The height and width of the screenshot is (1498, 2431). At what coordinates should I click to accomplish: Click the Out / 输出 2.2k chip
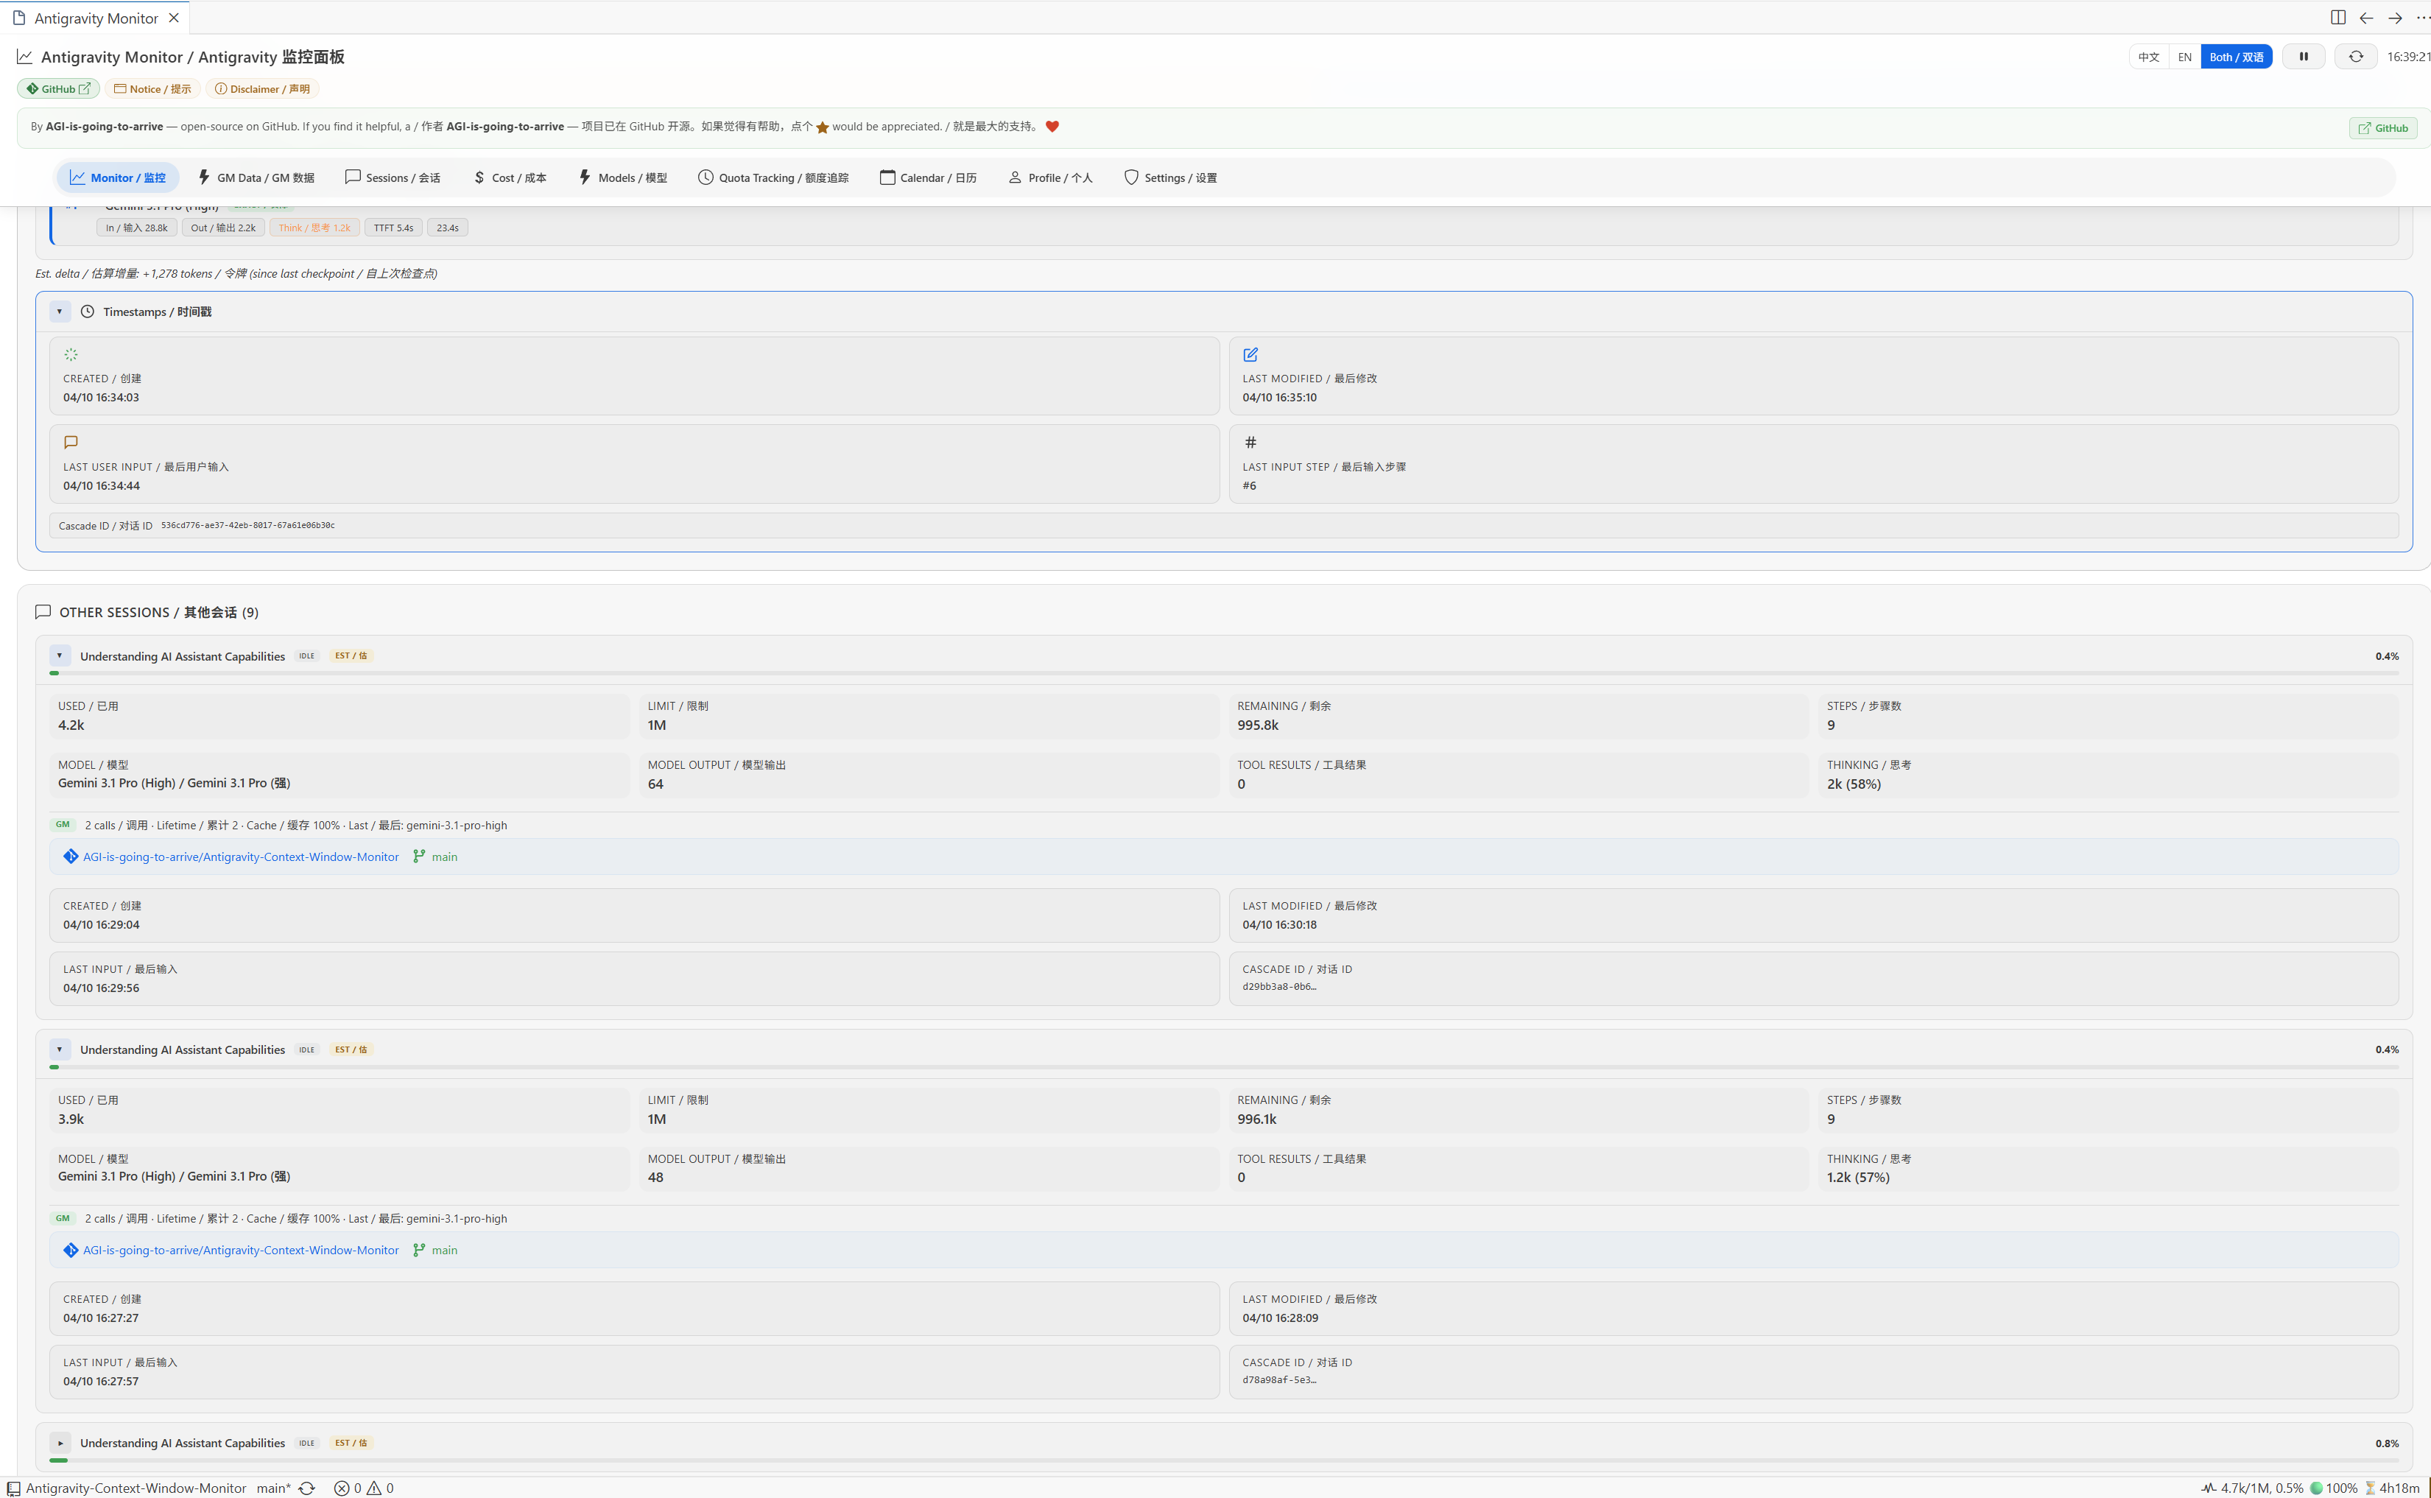coord(223,227)
